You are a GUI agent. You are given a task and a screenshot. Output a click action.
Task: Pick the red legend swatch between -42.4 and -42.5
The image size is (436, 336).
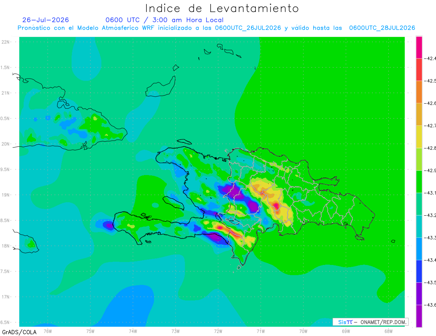[x=419, y=70]
